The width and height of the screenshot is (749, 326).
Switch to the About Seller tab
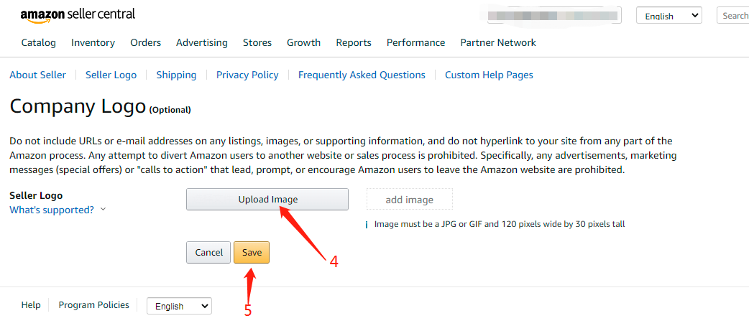pyautogui.click(x=37, y=75)
